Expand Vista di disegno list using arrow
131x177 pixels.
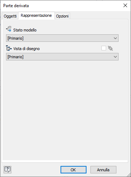tap(115, 57)
